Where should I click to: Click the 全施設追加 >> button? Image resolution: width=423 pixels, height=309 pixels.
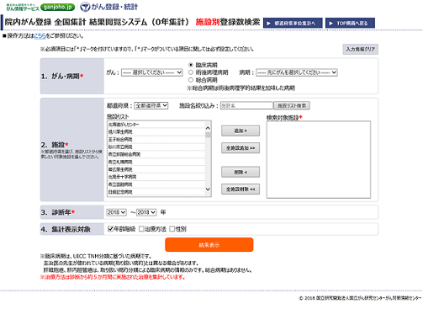(x=241, y=148)
